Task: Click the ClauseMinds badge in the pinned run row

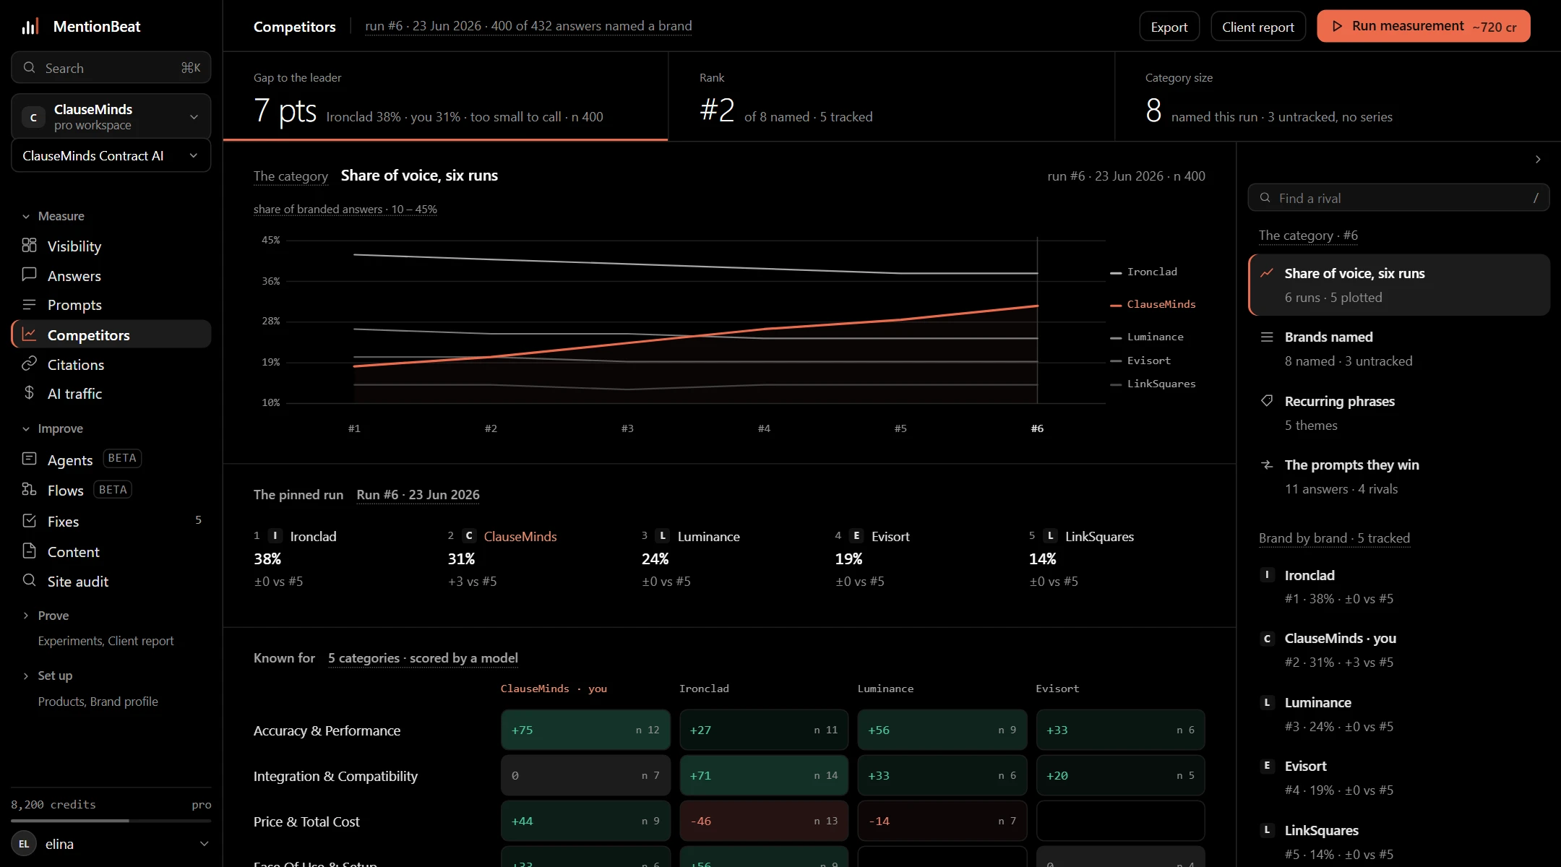Action: pyautogui.click(x=469, y=536)
